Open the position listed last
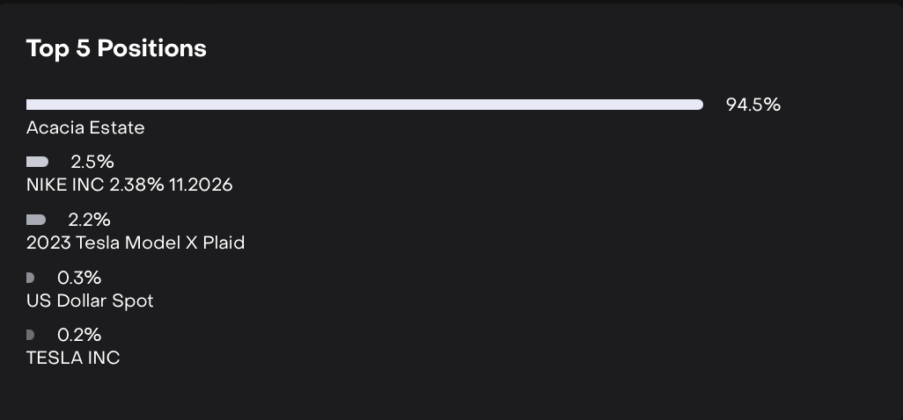 73,358
